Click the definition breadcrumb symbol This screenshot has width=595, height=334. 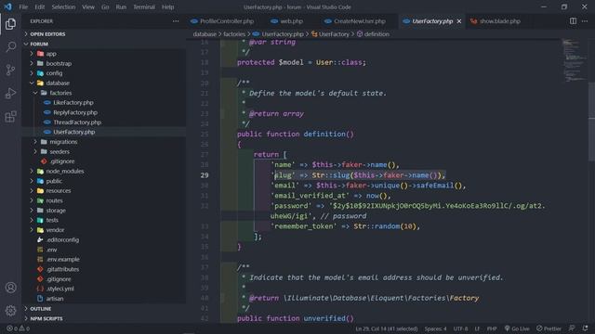pyautogui.click(x=373, y=34)
